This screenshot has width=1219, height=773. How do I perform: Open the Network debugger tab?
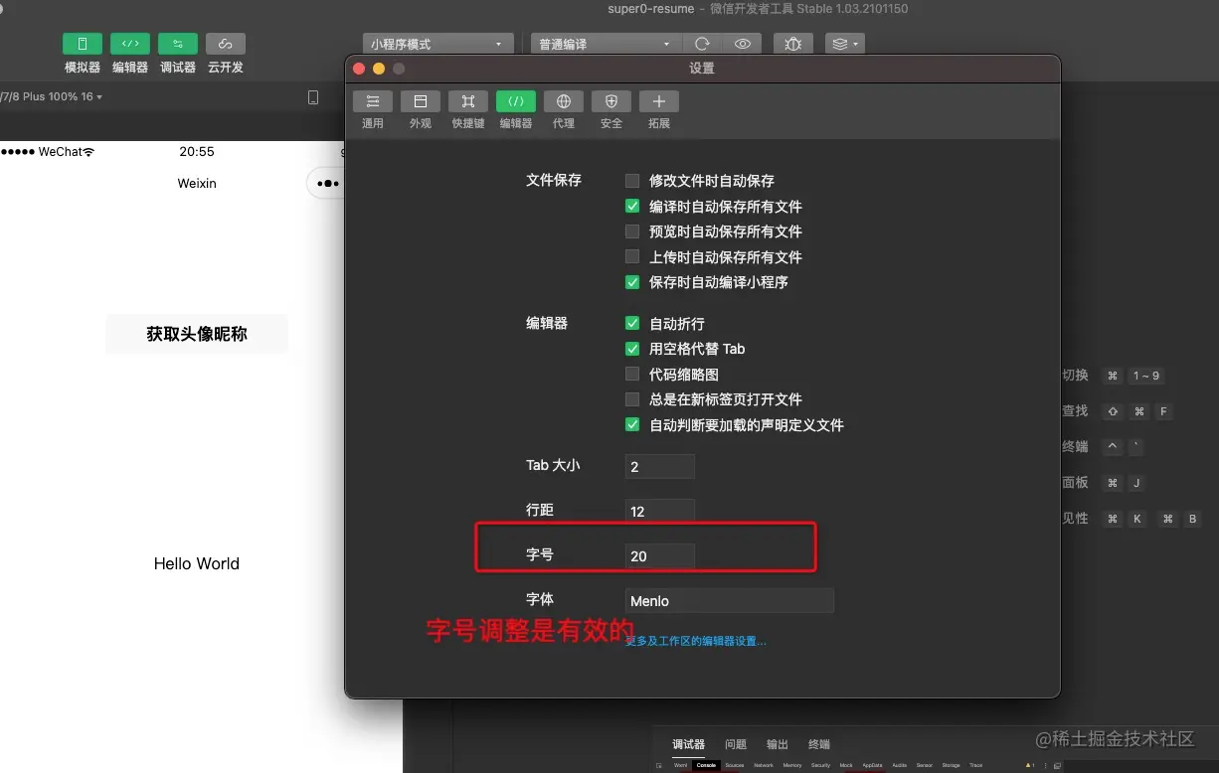tap(764, 765)
